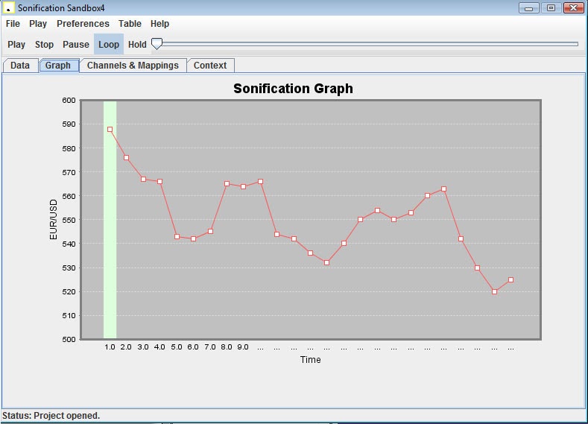Click the green playback cursor bar
Viewport: 588px width, 424px height.
point(110,224)
